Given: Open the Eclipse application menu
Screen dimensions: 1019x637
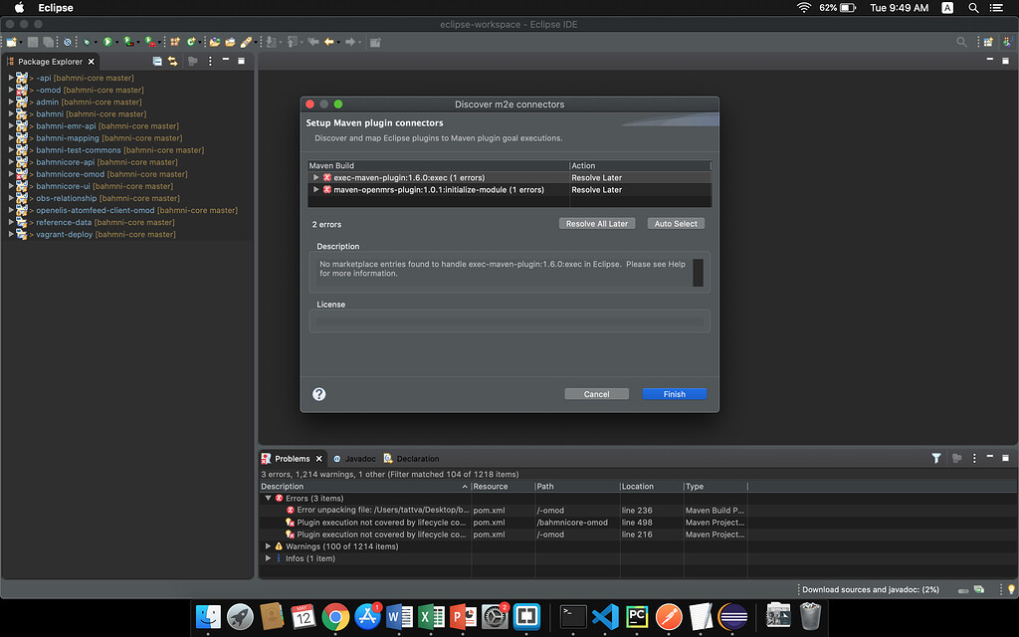Looking at the screenshot, I should click(x=55, y=8).
